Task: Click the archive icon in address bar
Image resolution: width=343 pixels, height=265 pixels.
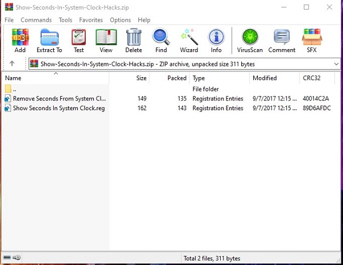Action: coord(34,64)
